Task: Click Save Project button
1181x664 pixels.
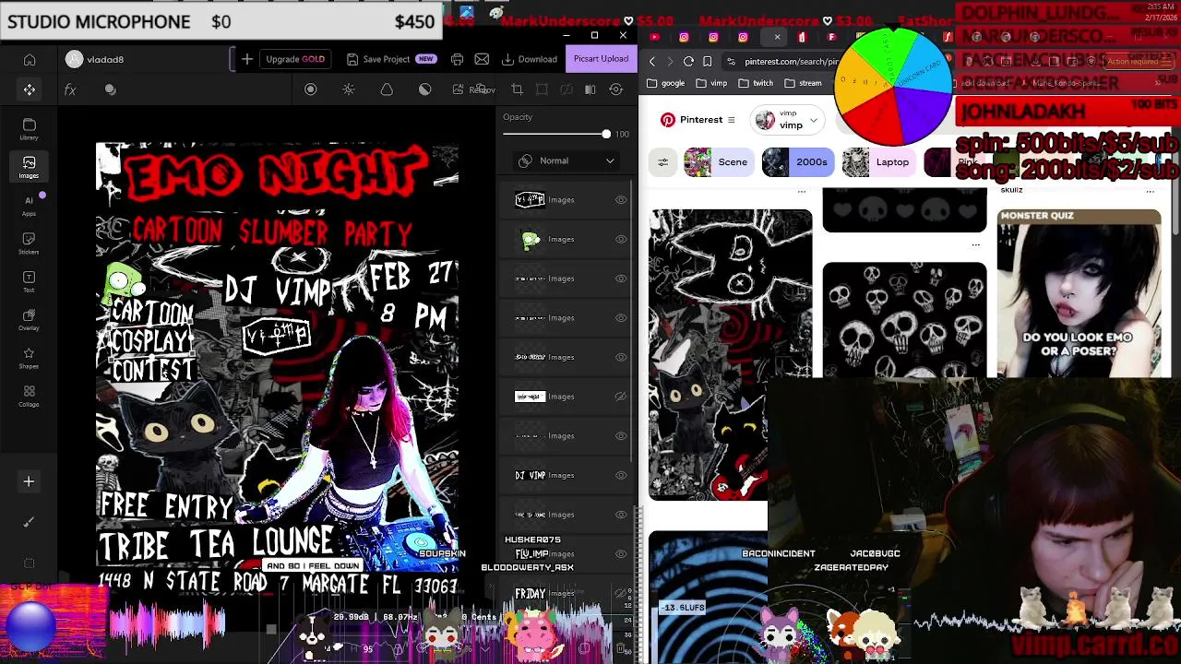Action: 390,59
